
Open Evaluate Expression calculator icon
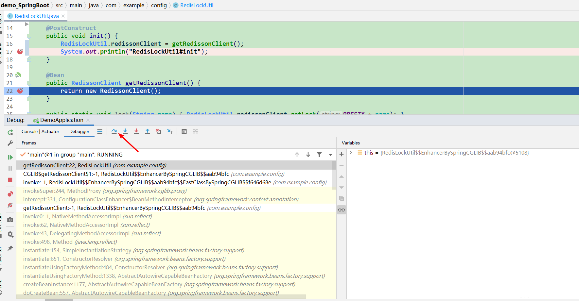184,131
